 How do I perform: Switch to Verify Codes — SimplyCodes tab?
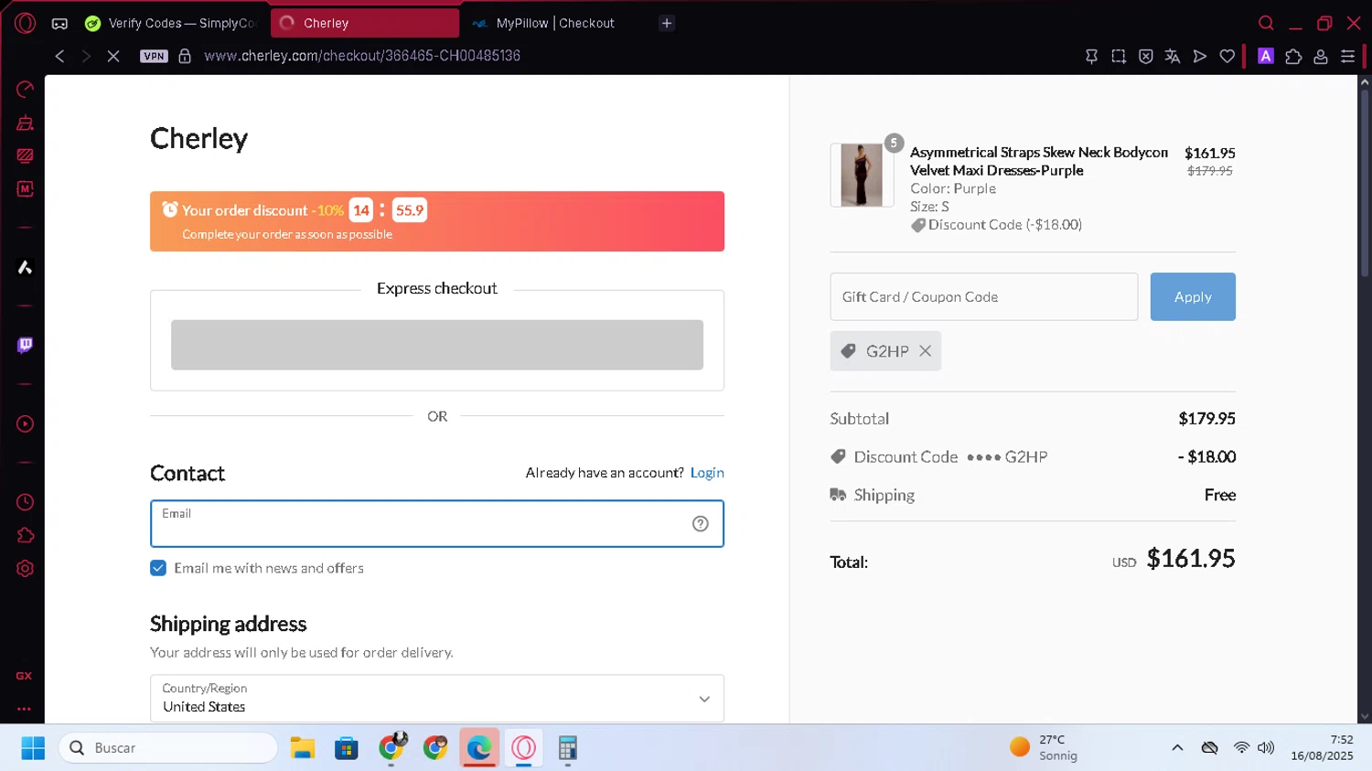tap(171, 23)
